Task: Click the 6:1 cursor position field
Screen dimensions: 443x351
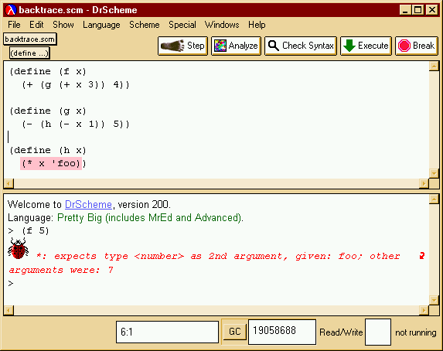Action: tap(167, 332)
